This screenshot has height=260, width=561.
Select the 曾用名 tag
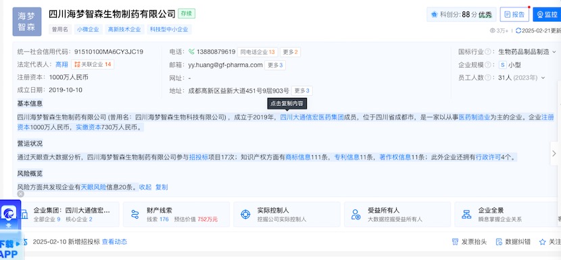tap(59, 30)
